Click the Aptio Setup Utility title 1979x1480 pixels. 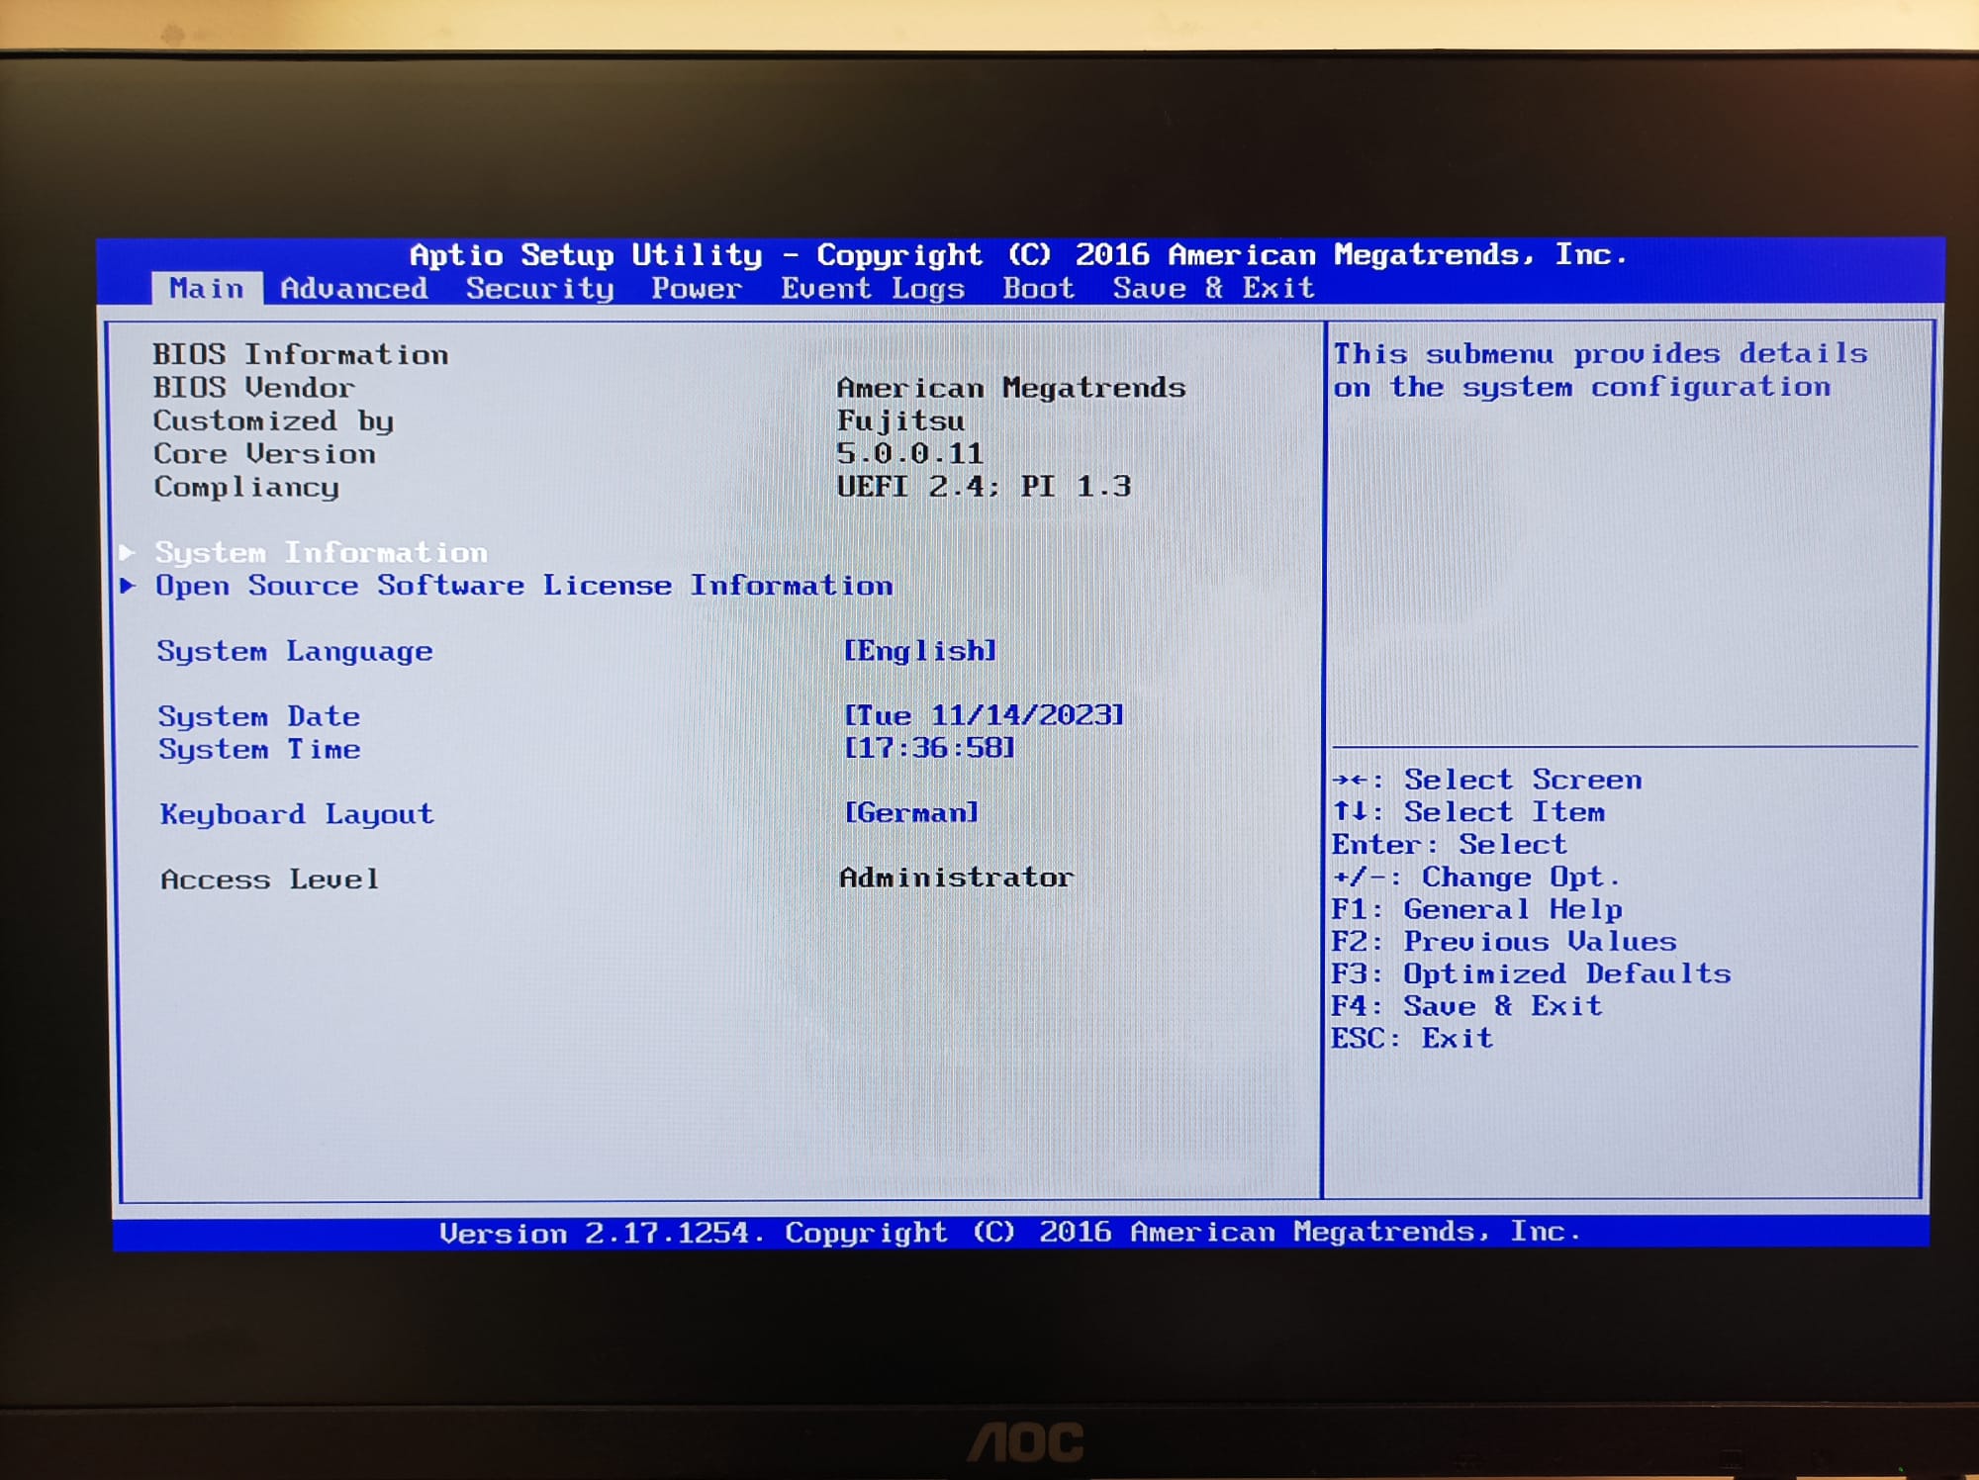pos(1018,255)
